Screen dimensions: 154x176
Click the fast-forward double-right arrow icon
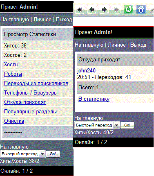coord(116,10)
